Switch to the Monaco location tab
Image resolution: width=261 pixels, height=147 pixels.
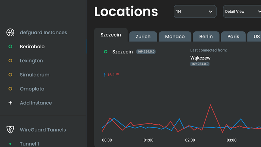(175, 36)
